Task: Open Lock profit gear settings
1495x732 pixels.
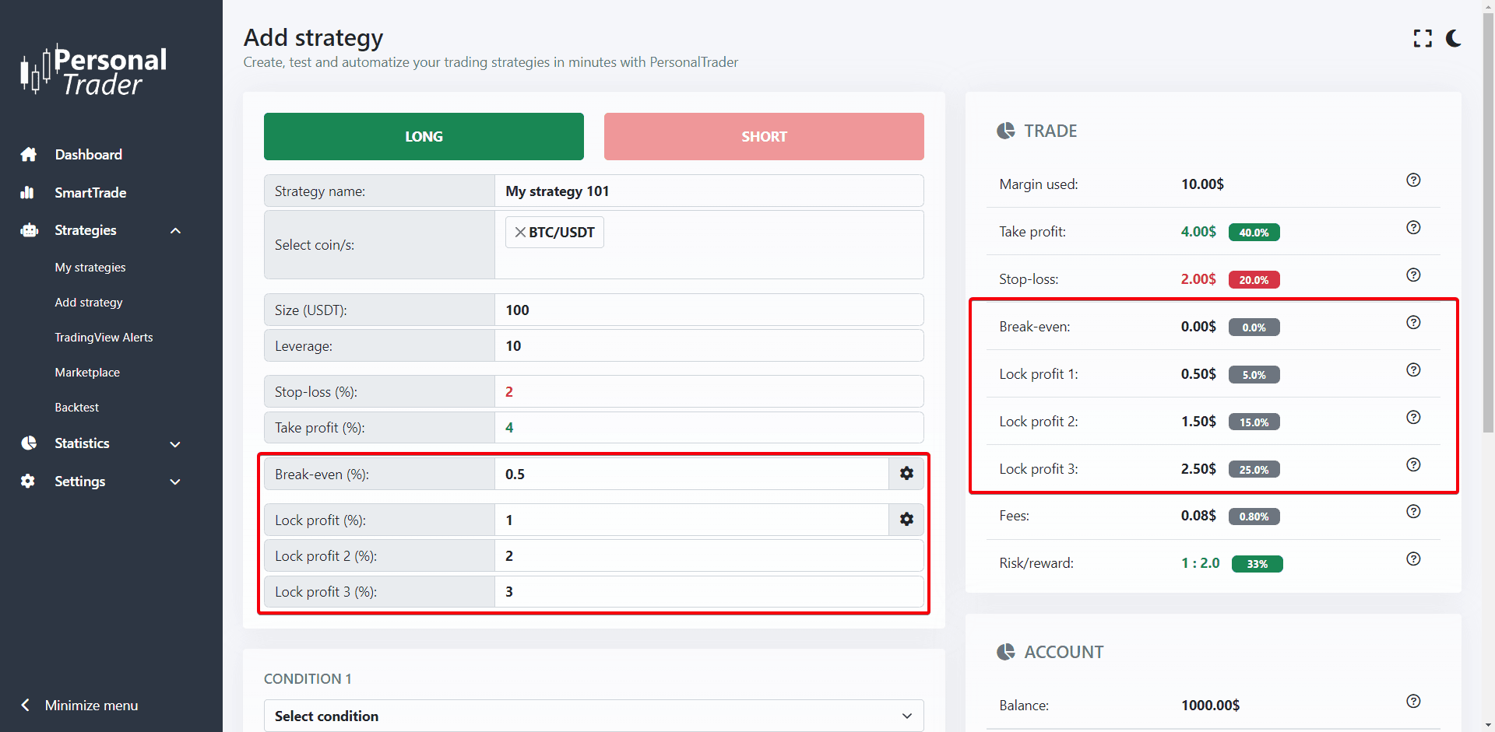Action: (x=906, y=520)
